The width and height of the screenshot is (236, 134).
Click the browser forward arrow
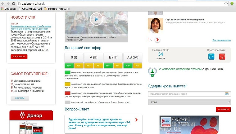pyautogui.click(x=8, y=3)
